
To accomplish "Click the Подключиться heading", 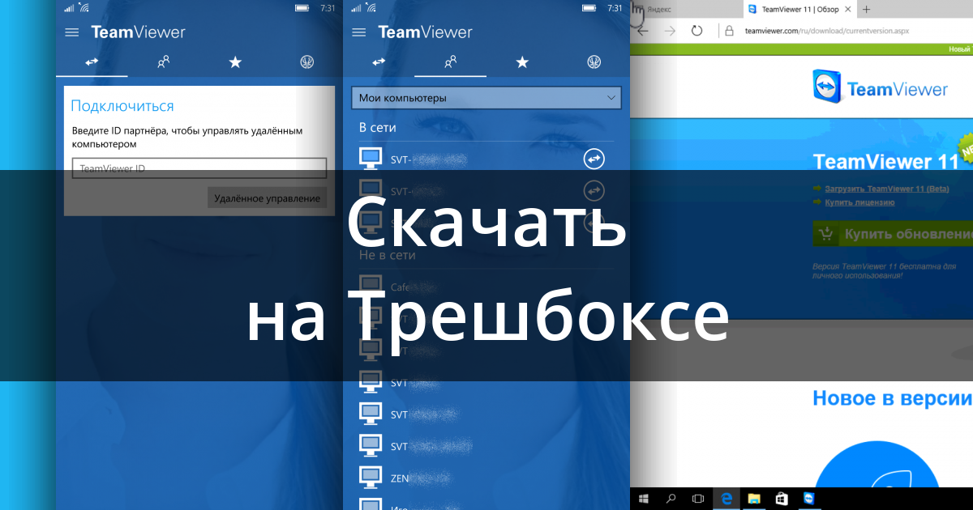I will pos(122,105).
